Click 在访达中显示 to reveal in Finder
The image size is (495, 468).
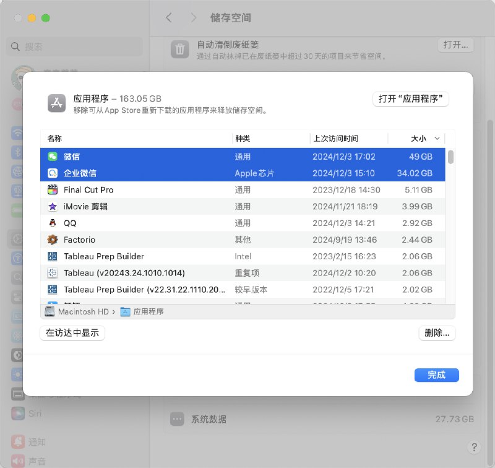[72, 333]
